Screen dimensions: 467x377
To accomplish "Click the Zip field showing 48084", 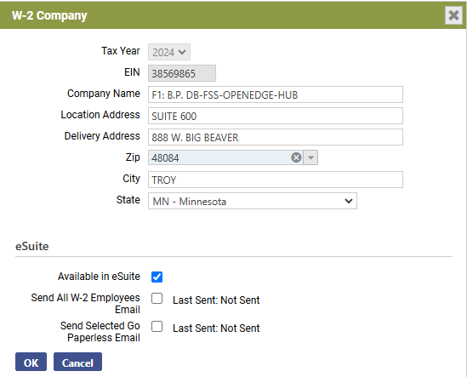I will click(x=219, y=157).
